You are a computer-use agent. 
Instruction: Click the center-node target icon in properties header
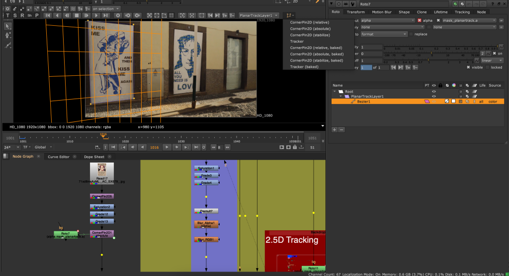(339, 4)
